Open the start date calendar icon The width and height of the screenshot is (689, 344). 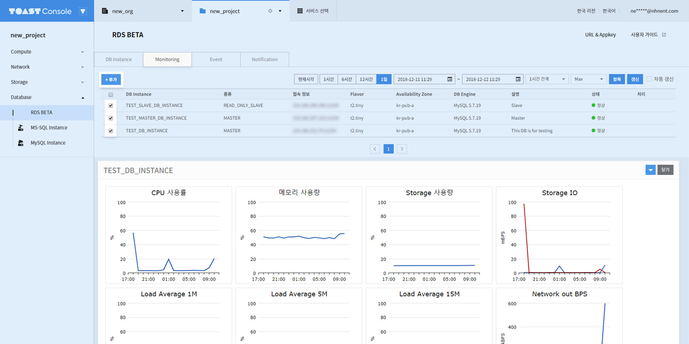tap(450, 79)
